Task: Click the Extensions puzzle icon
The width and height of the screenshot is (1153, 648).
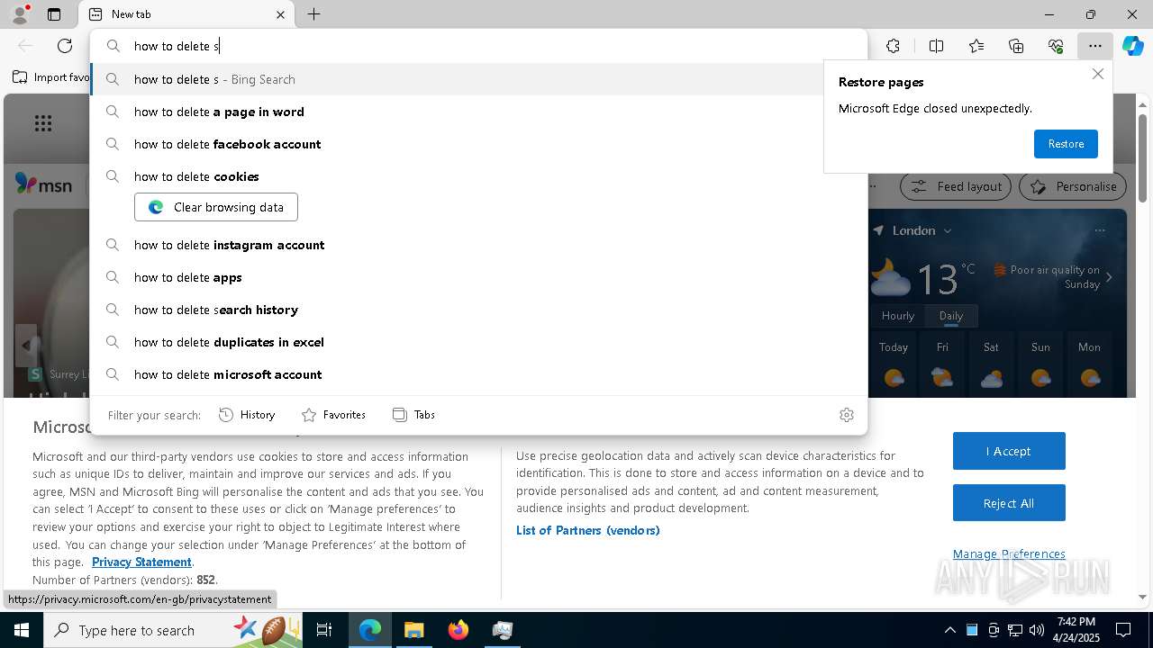Action: pyautogui.click(x=893, y=46)
